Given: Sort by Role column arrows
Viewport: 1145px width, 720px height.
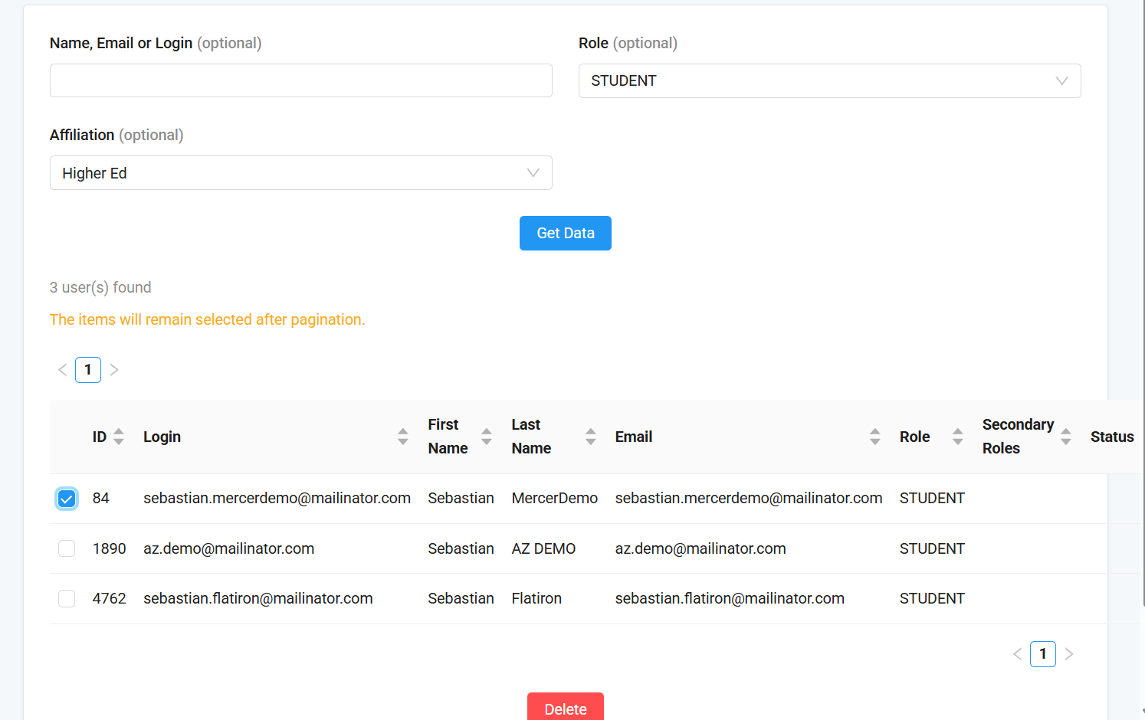Looking at the screenshot, I should pyautogui.click(x=958, y=437).
